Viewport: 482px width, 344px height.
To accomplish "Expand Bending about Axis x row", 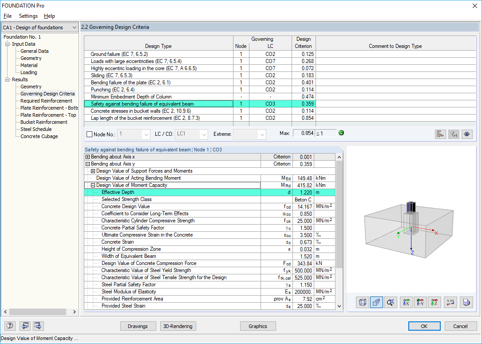I will [x=87, y=157].
